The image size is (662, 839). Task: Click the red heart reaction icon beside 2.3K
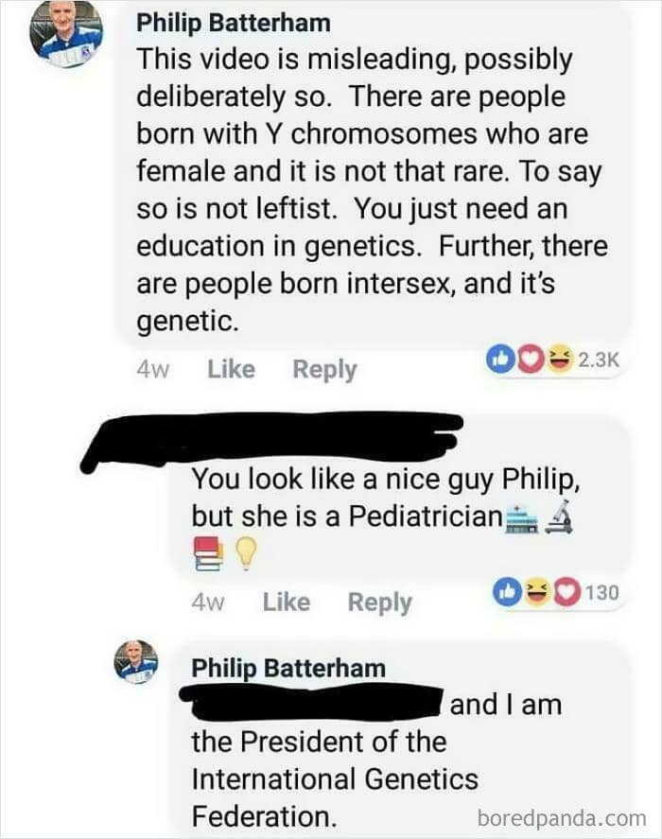[x=519, y=361]
